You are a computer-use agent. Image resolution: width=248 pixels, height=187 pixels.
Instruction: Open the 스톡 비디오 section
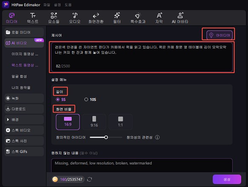(24, 130)
